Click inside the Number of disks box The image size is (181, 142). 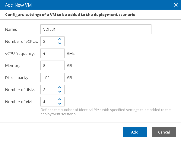tap(48, 90)
